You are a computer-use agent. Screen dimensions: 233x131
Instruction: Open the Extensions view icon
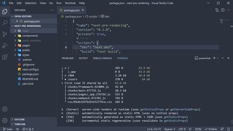click(5, 57)
